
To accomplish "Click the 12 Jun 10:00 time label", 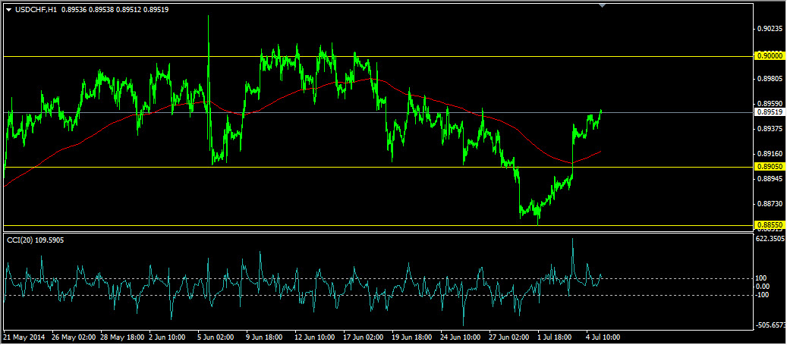I will click(316, 337).
